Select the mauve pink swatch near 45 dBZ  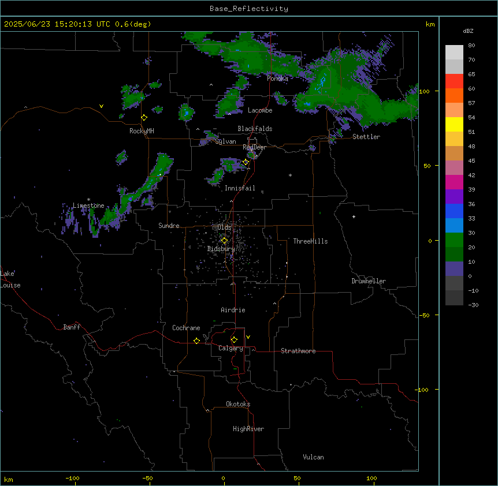click(454, 167)
